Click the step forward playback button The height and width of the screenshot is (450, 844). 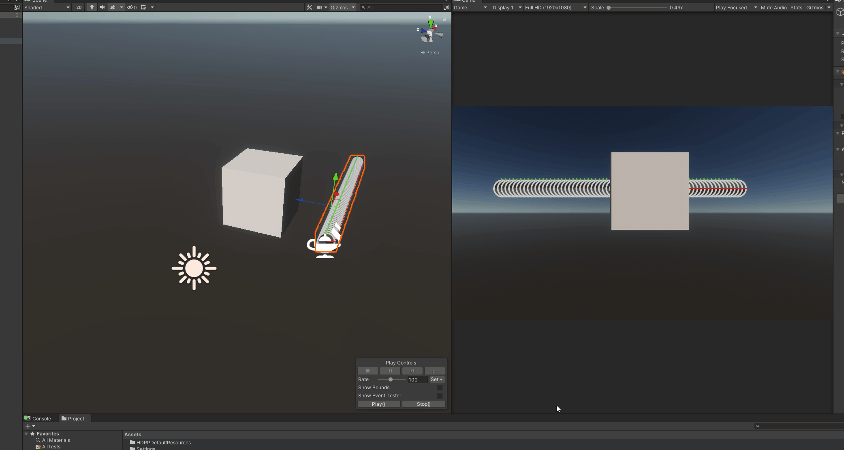pyautogui.click(x=412, y=371)
